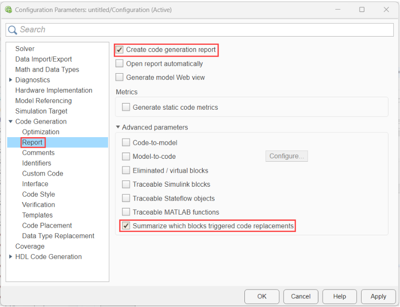Screen dimensions: 400x307
Task: Check Eliminated / virtual blocks
Action: 126,170
